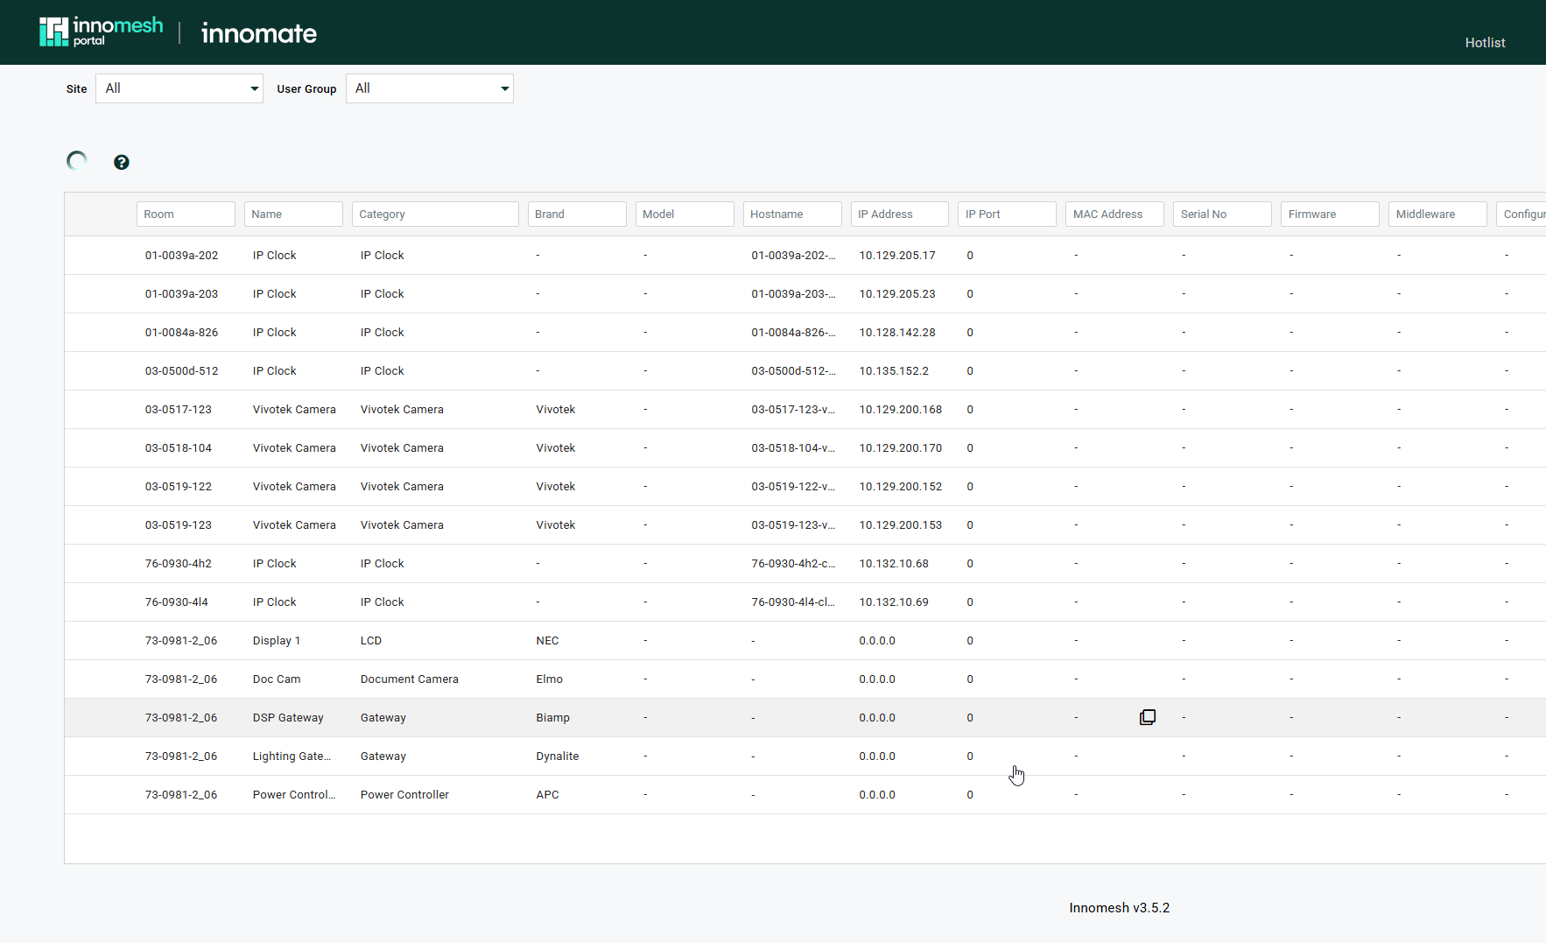
Task: Click IP address 10.132.10.68
Action: tap(894, 564)
